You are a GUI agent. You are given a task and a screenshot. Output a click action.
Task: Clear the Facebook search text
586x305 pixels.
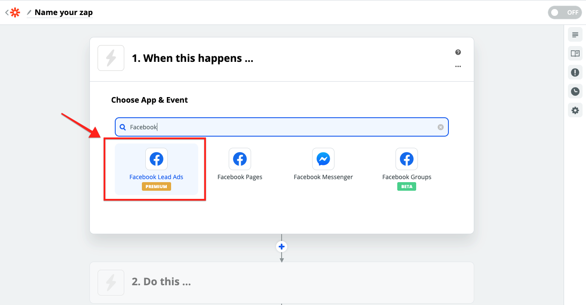[x=440, y=127]
